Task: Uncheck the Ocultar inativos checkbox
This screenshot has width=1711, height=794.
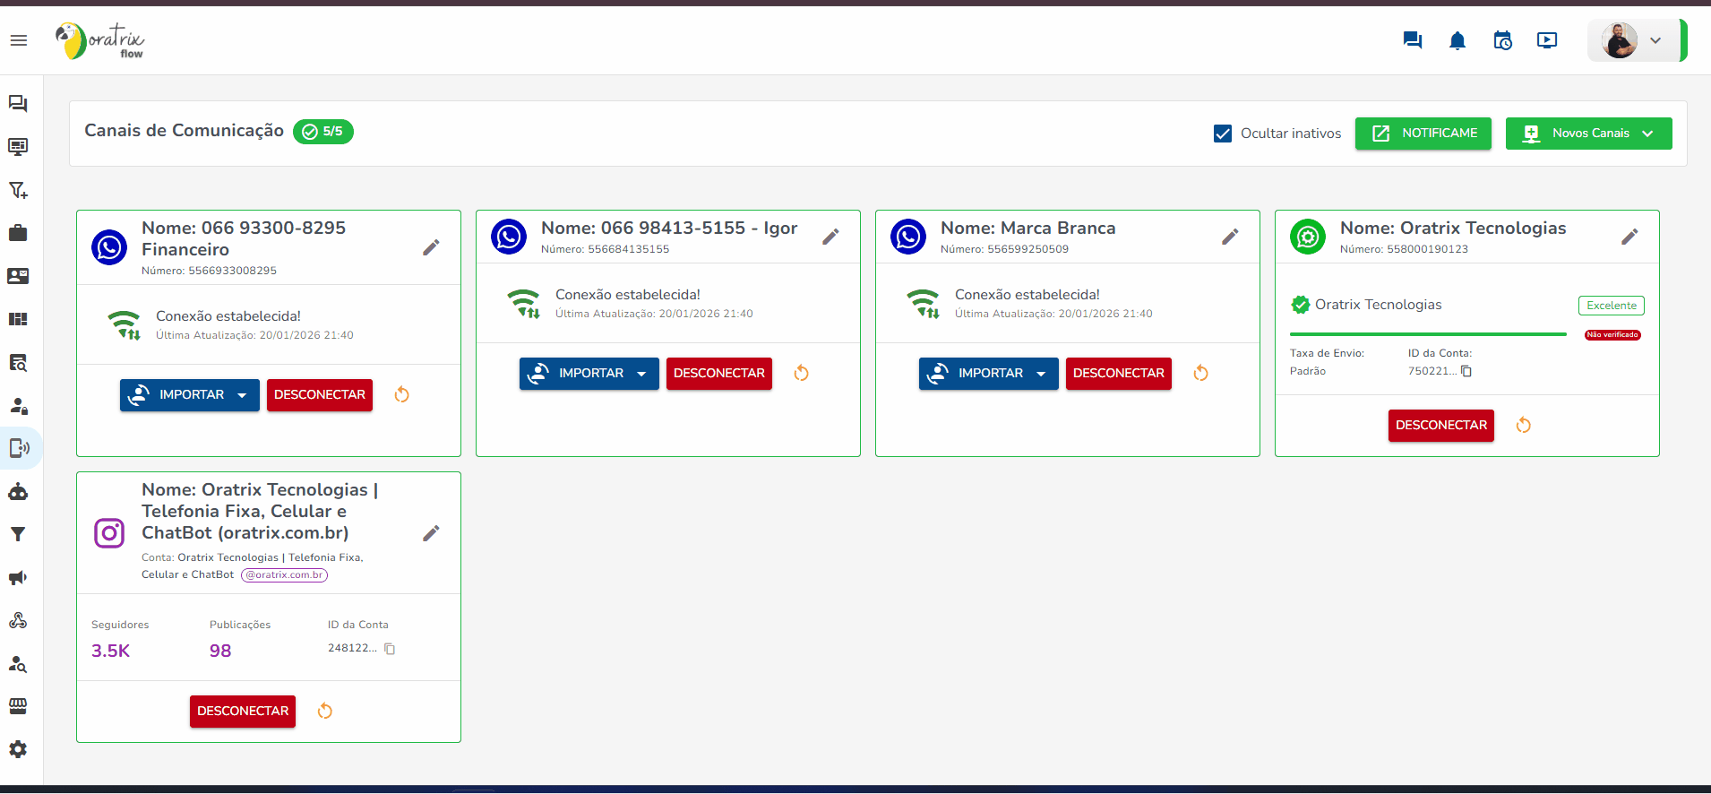Action: pyautogui.click(x=1223, y=134)
